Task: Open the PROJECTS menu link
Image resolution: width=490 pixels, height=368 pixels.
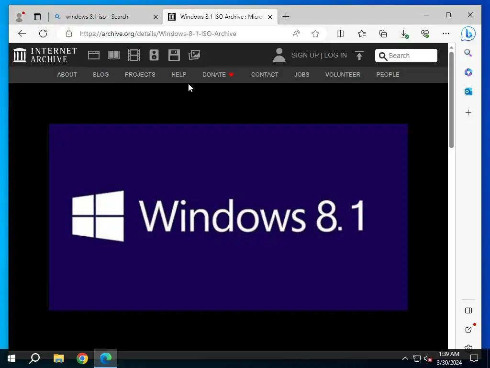Action: tap(140, 74)
